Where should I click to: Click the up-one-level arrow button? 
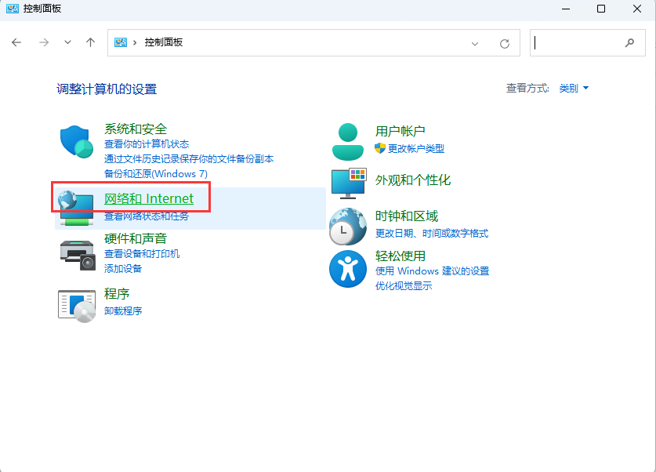(x=91, y=42)
